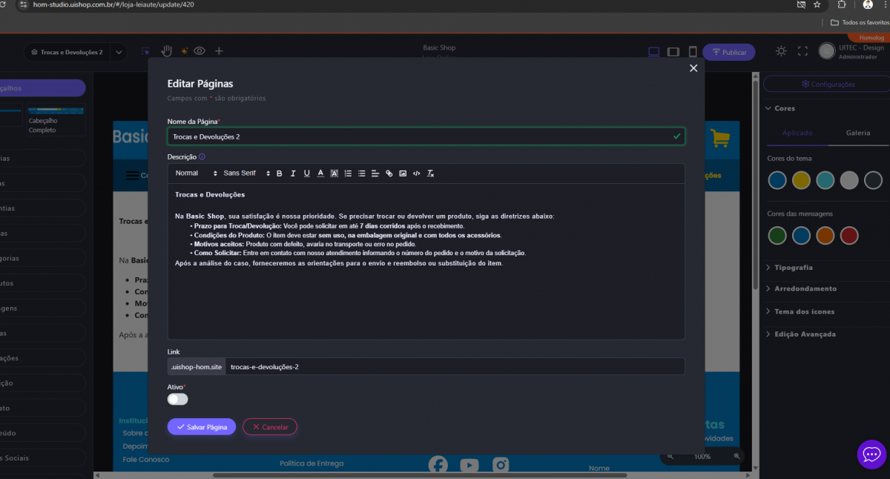Clear text formatting in the editor
The height and width of the screenshot is (479, 890).
click(x=430, y=174)
